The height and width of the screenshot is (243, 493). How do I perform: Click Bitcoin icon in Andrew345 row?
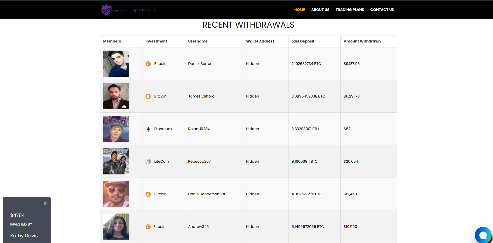[148, 227]
